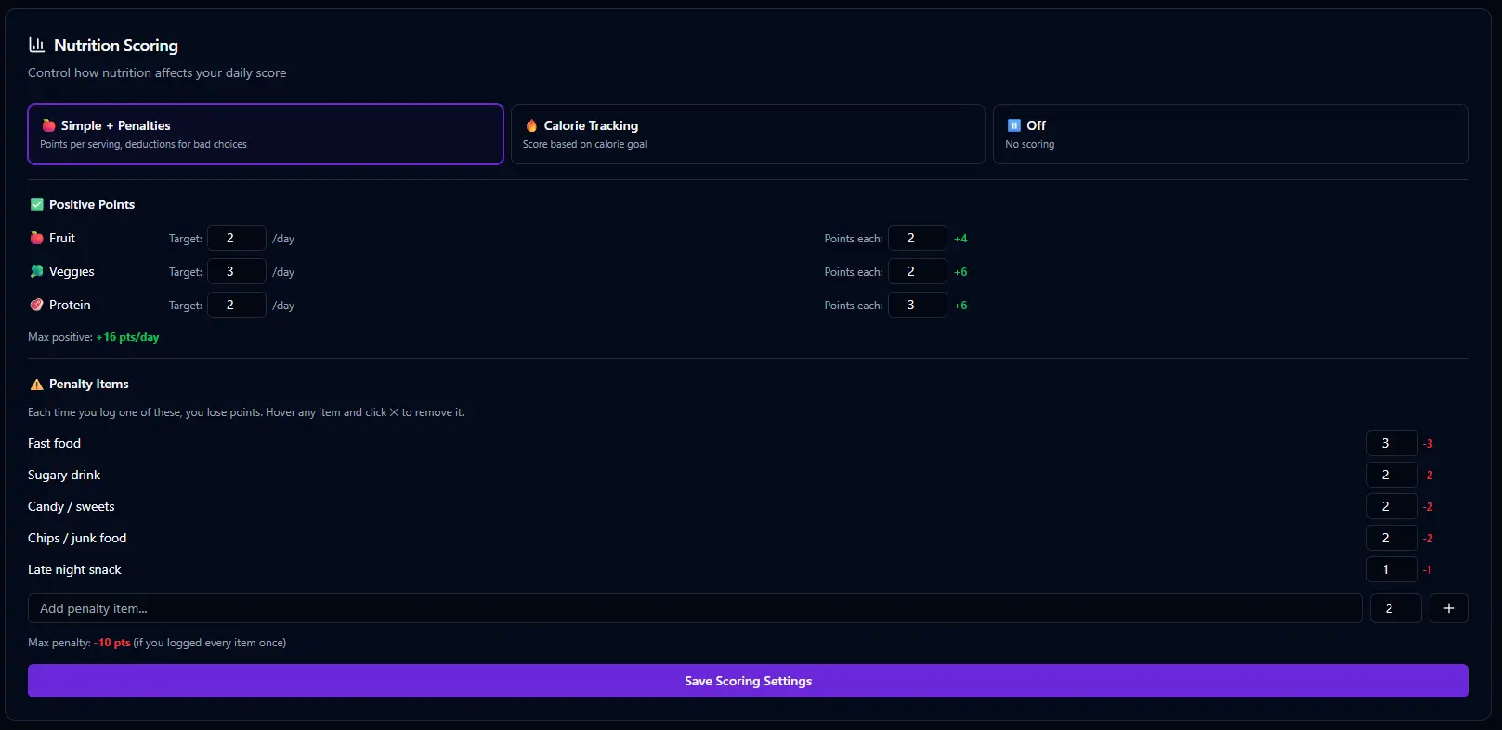Click the Nutrition Scoring bar chart icon
This screenshot has height=730, width=1502.
(37, 45)
